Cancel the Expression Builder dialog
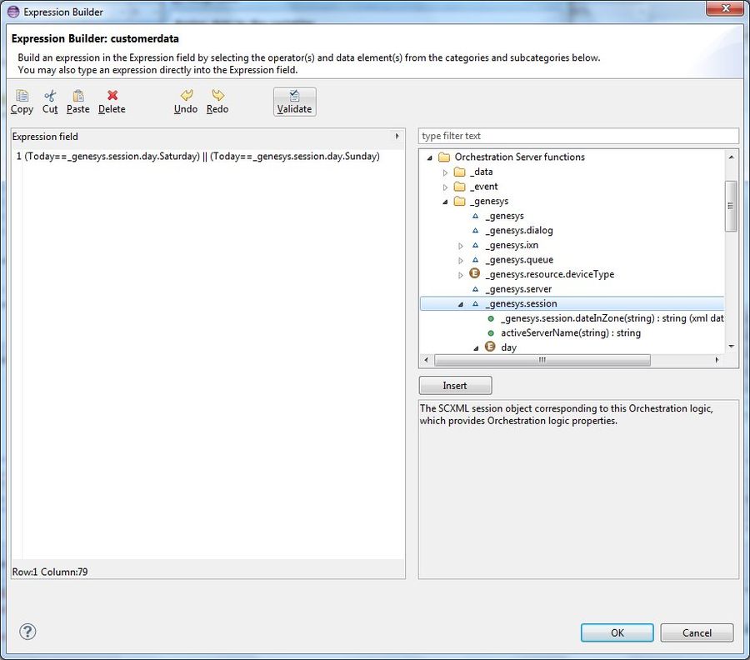The image size is (750, 660). point(697,632)
